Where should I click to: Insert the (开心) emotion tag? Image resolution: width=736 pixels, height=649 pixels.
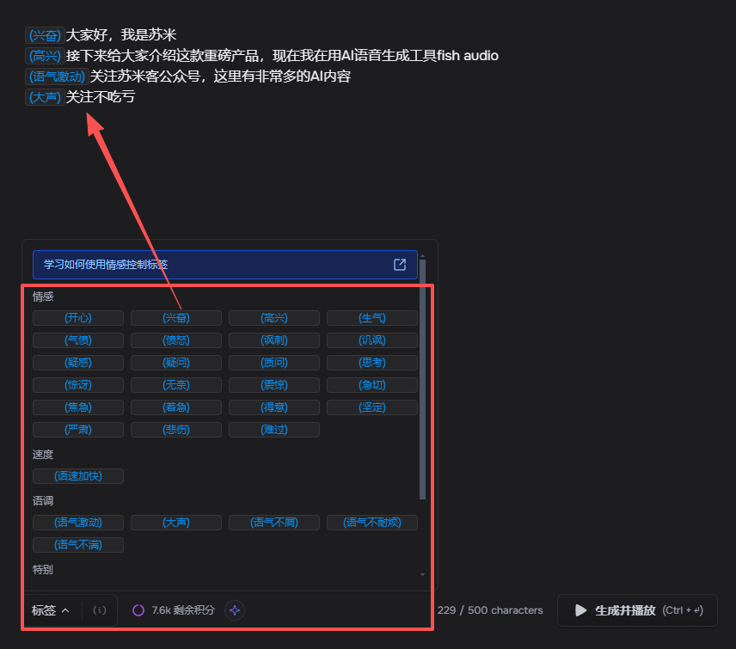coord(78,318)
